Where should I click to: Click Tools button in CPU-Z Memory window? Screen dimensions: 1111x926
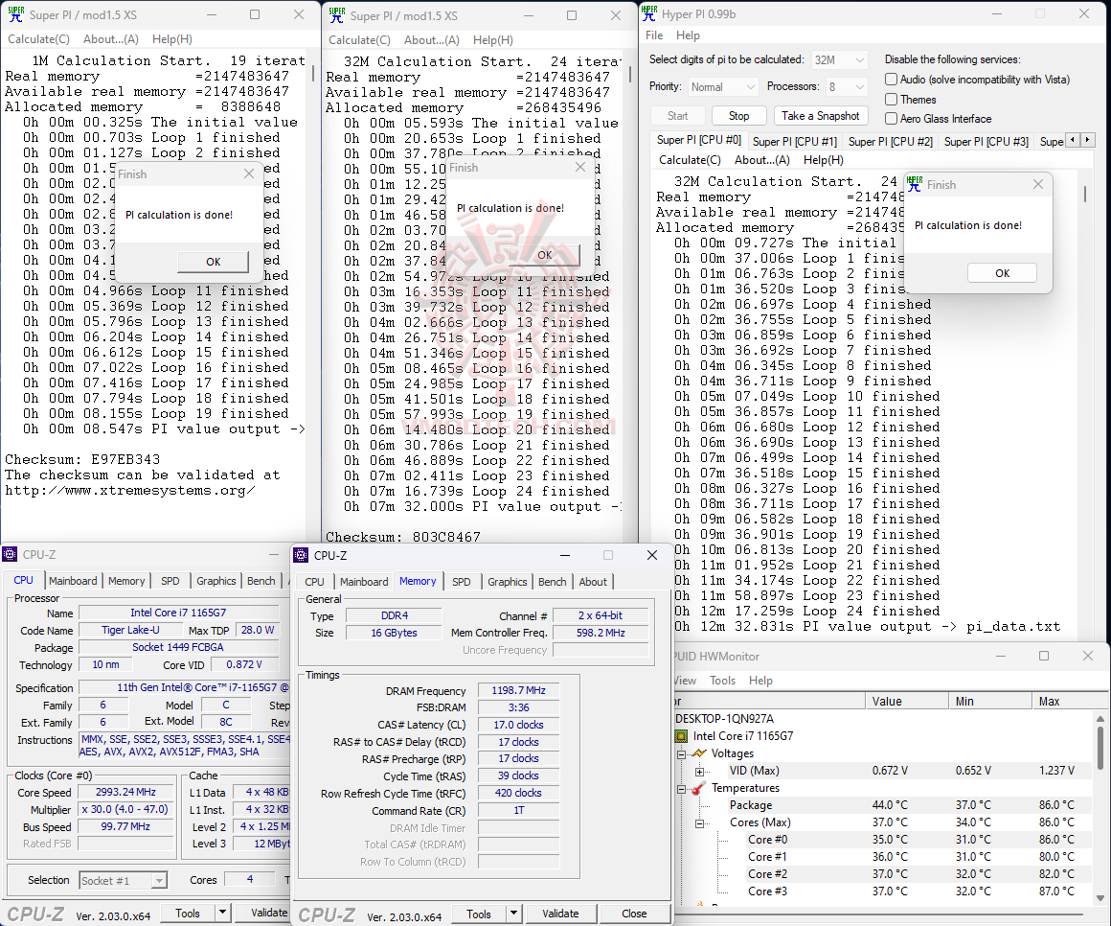tap(478, 914)
